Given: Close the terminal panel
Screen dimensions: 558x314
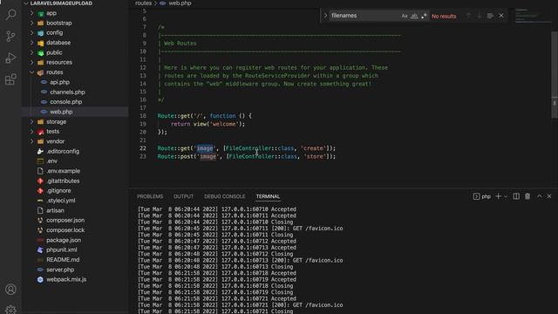Looking at the screenshot, I should (549, 196).
